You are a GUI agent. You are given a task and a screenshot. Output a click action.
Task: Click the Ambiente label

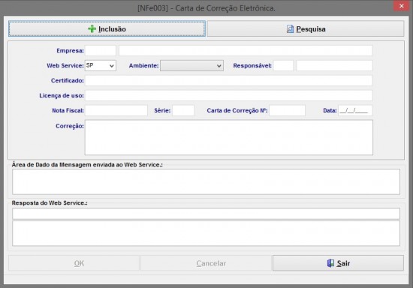click(x=144, y=65)
